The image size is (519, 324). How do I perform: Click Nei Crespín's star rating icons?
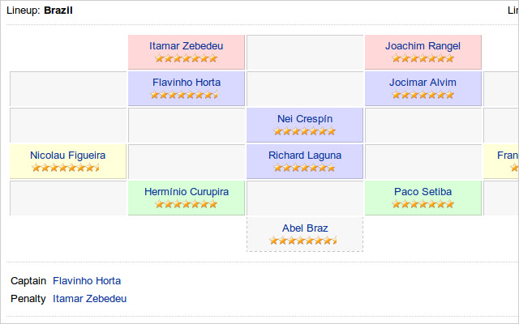click(304, 131)
